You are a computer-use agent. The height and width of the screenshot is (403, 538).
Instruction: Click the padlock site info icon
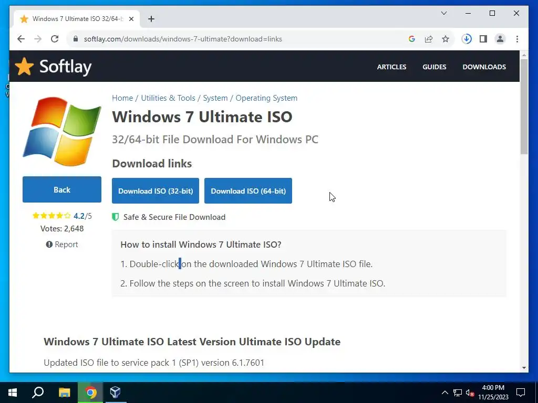[76, 39]
